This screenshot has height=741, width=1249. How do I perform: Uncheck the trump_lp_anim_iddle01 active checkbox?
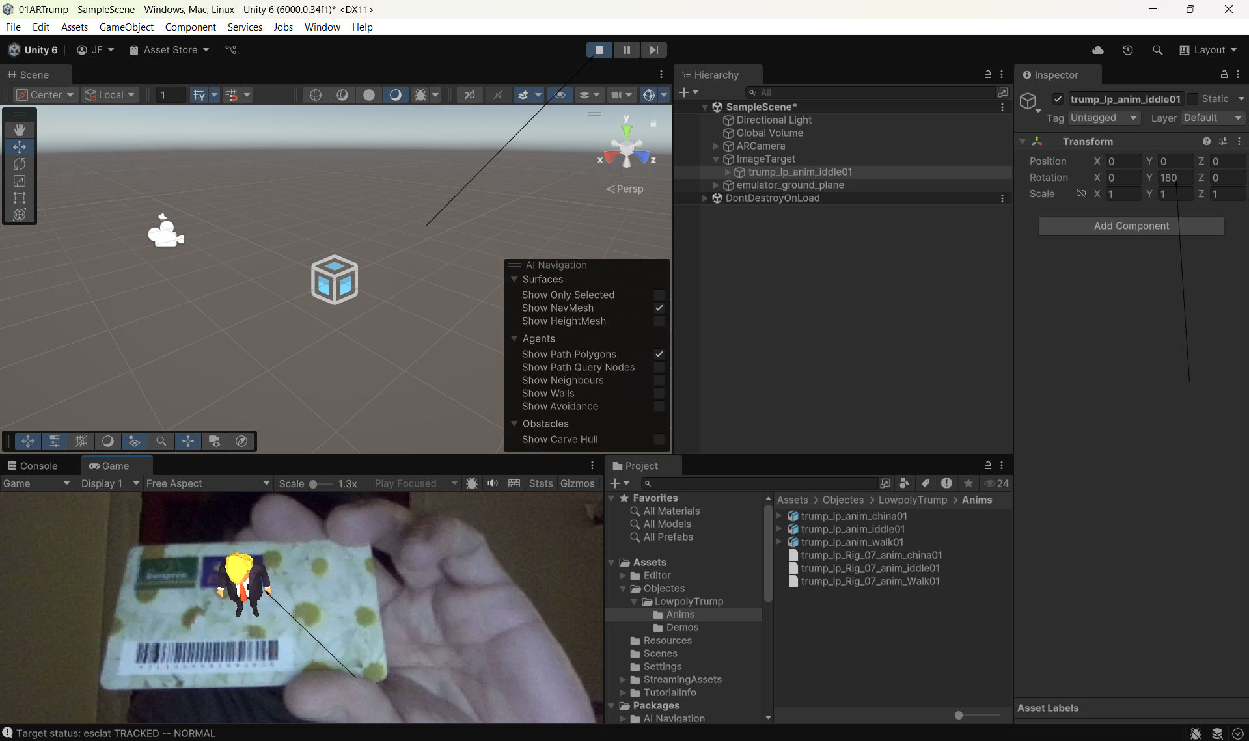[x=1058, y=99]
